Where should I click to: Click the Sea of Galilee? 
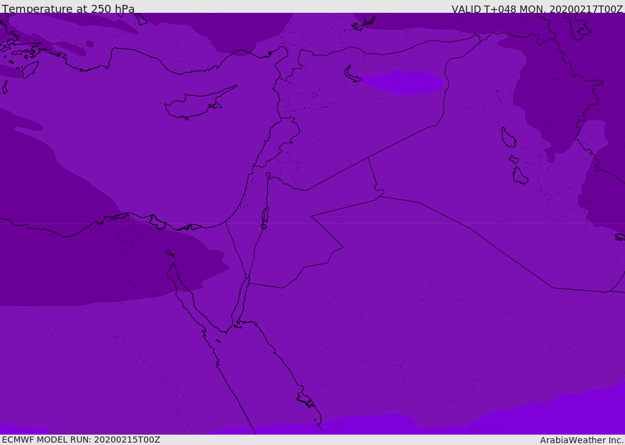point(268,175)
